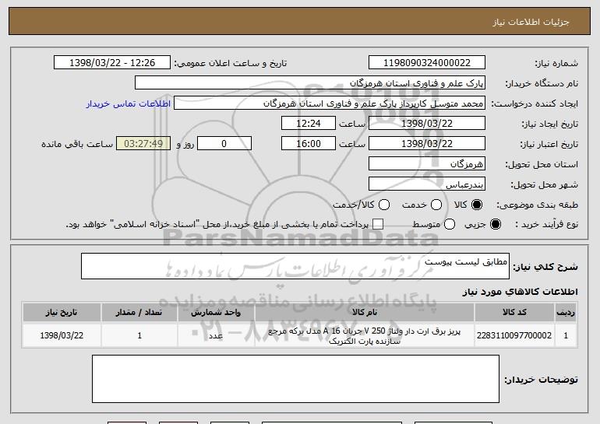Click the 12:24 creation time field
Viewport: 600px width, 424px height.
tap(309, 124)
